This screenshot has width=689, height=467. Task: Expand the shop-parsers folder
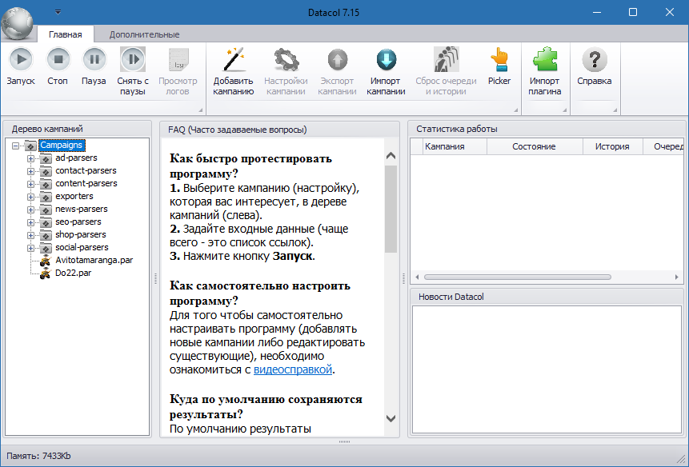(30, 235)
